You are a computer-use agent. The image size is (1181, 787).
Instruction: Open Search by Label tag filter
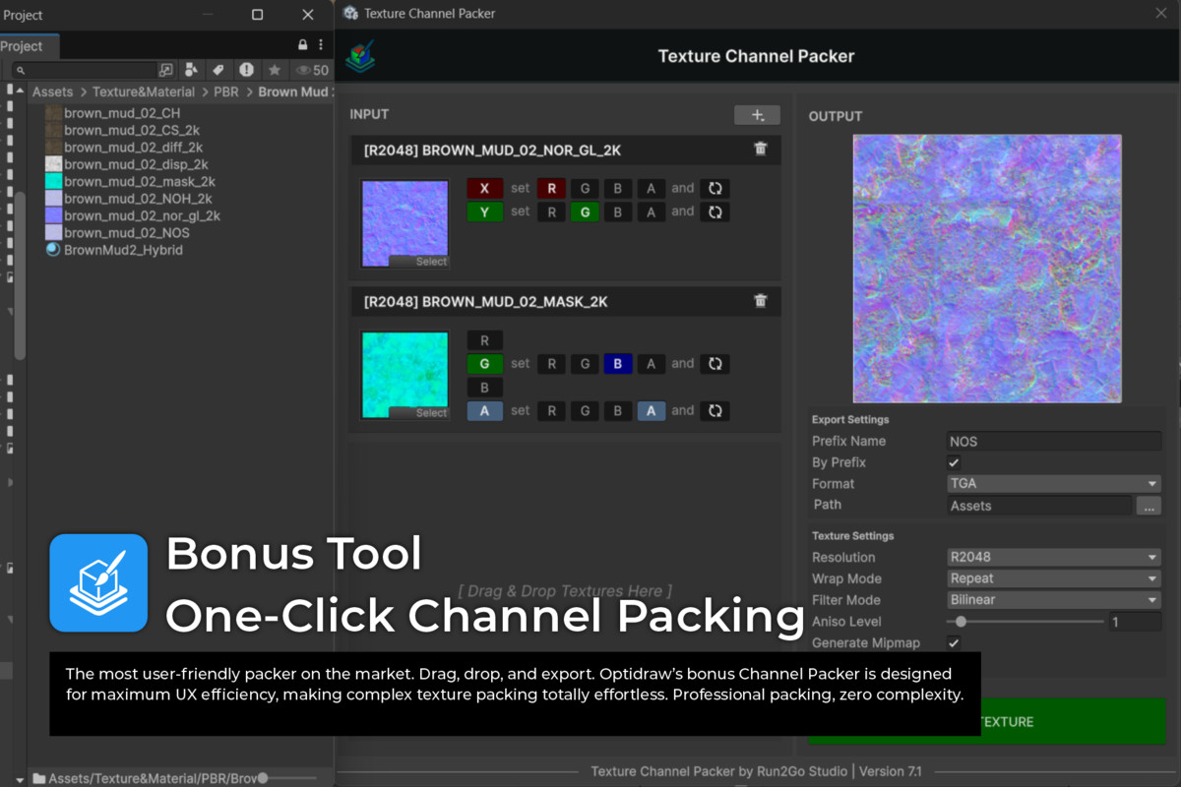[218, 70]
